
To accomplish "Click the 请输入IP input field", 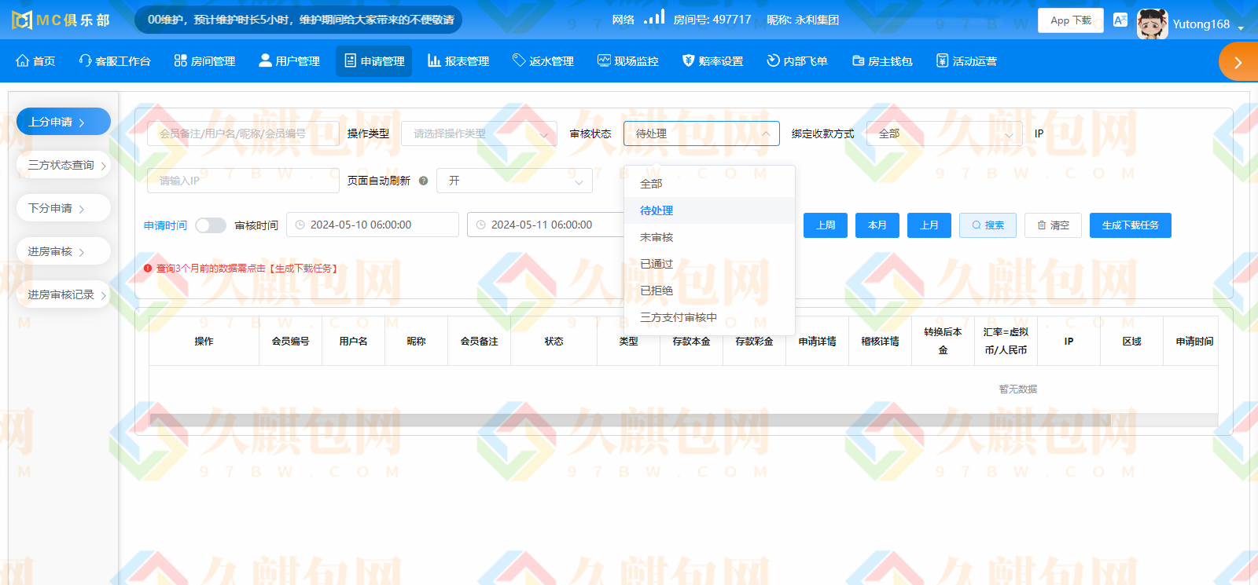I will [x=243, y=181].
